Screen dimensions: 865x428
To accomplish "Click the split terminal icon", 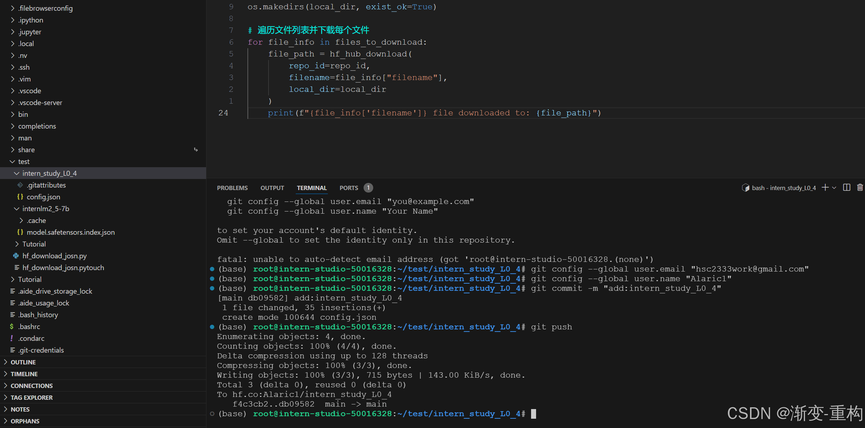I will pyautogui.click(x=846, y=188).
